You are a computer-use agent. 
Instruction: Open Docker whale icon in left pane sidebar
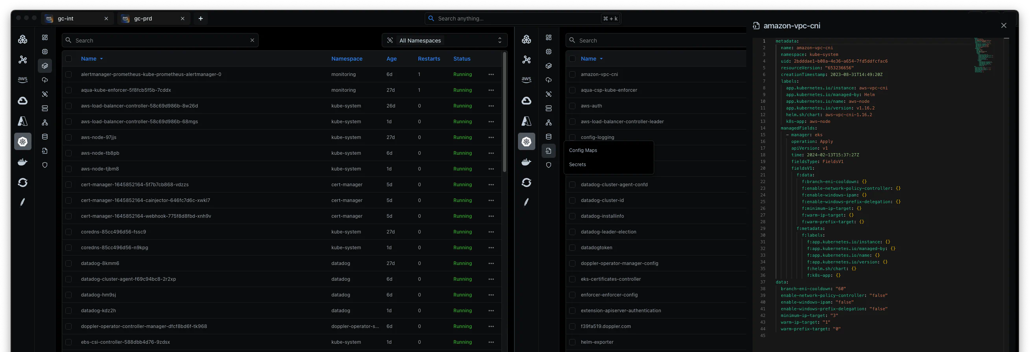tap(23, 162)
